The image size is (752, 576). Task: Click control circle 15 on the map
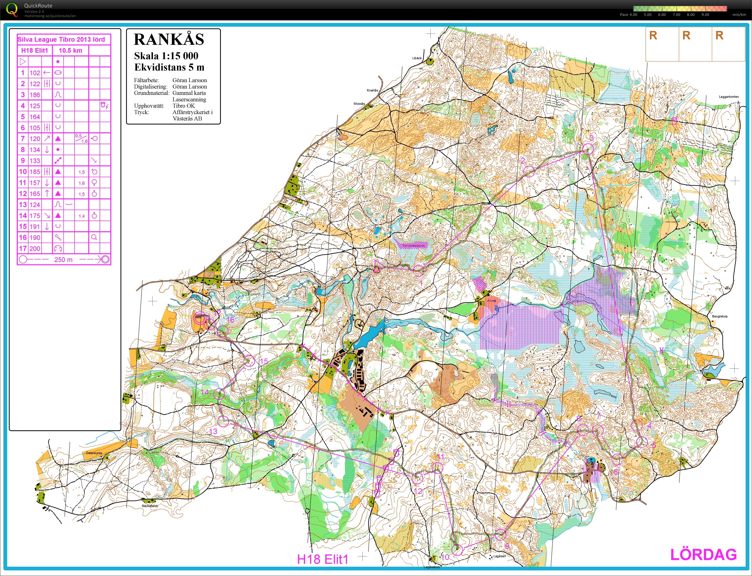tap(249, 361)
